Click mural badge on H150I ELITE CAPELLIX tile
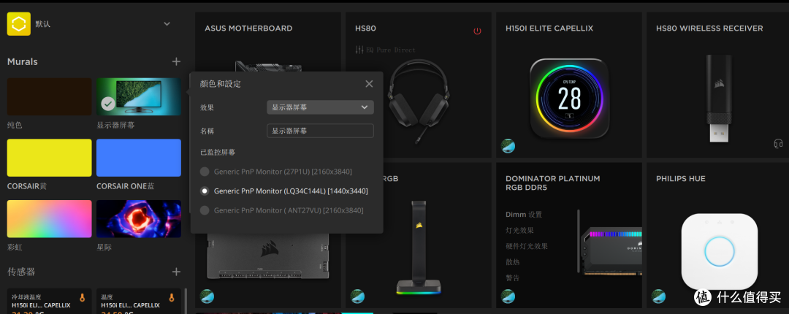 (508, 146)
